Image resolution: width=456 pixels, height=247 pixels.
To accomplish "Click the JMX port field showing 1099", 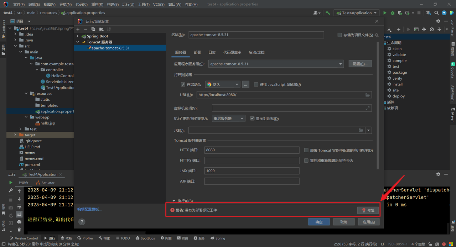I will pyautogui.click(x=252, y=171).
